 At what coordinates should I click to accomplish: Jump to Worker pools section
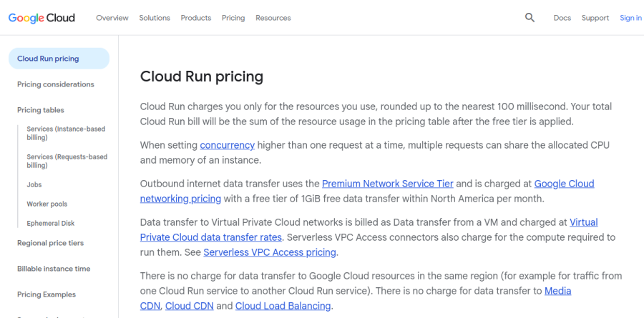click(47, 204)
